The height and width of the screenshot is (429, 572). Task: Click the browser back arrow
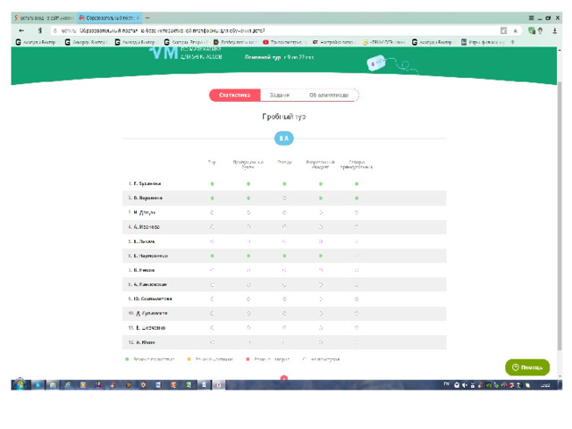click(x=21, y=30)
